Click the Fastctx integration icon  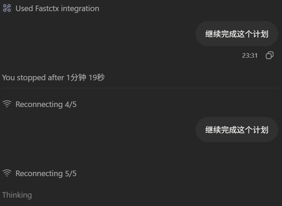tap(7, 8)
